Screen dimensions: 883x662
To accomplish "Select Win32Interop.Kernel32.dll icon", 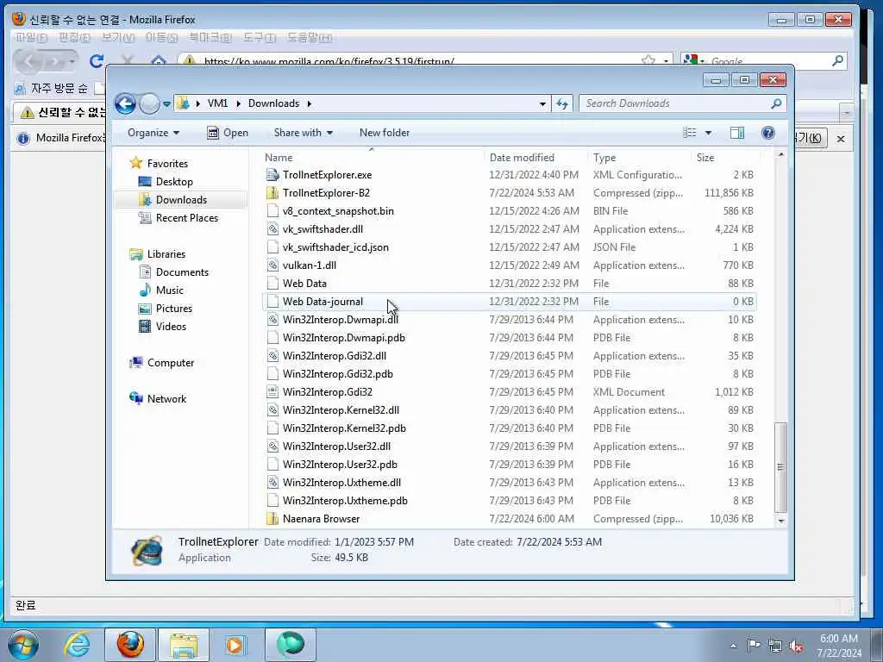I will point(272,409).
